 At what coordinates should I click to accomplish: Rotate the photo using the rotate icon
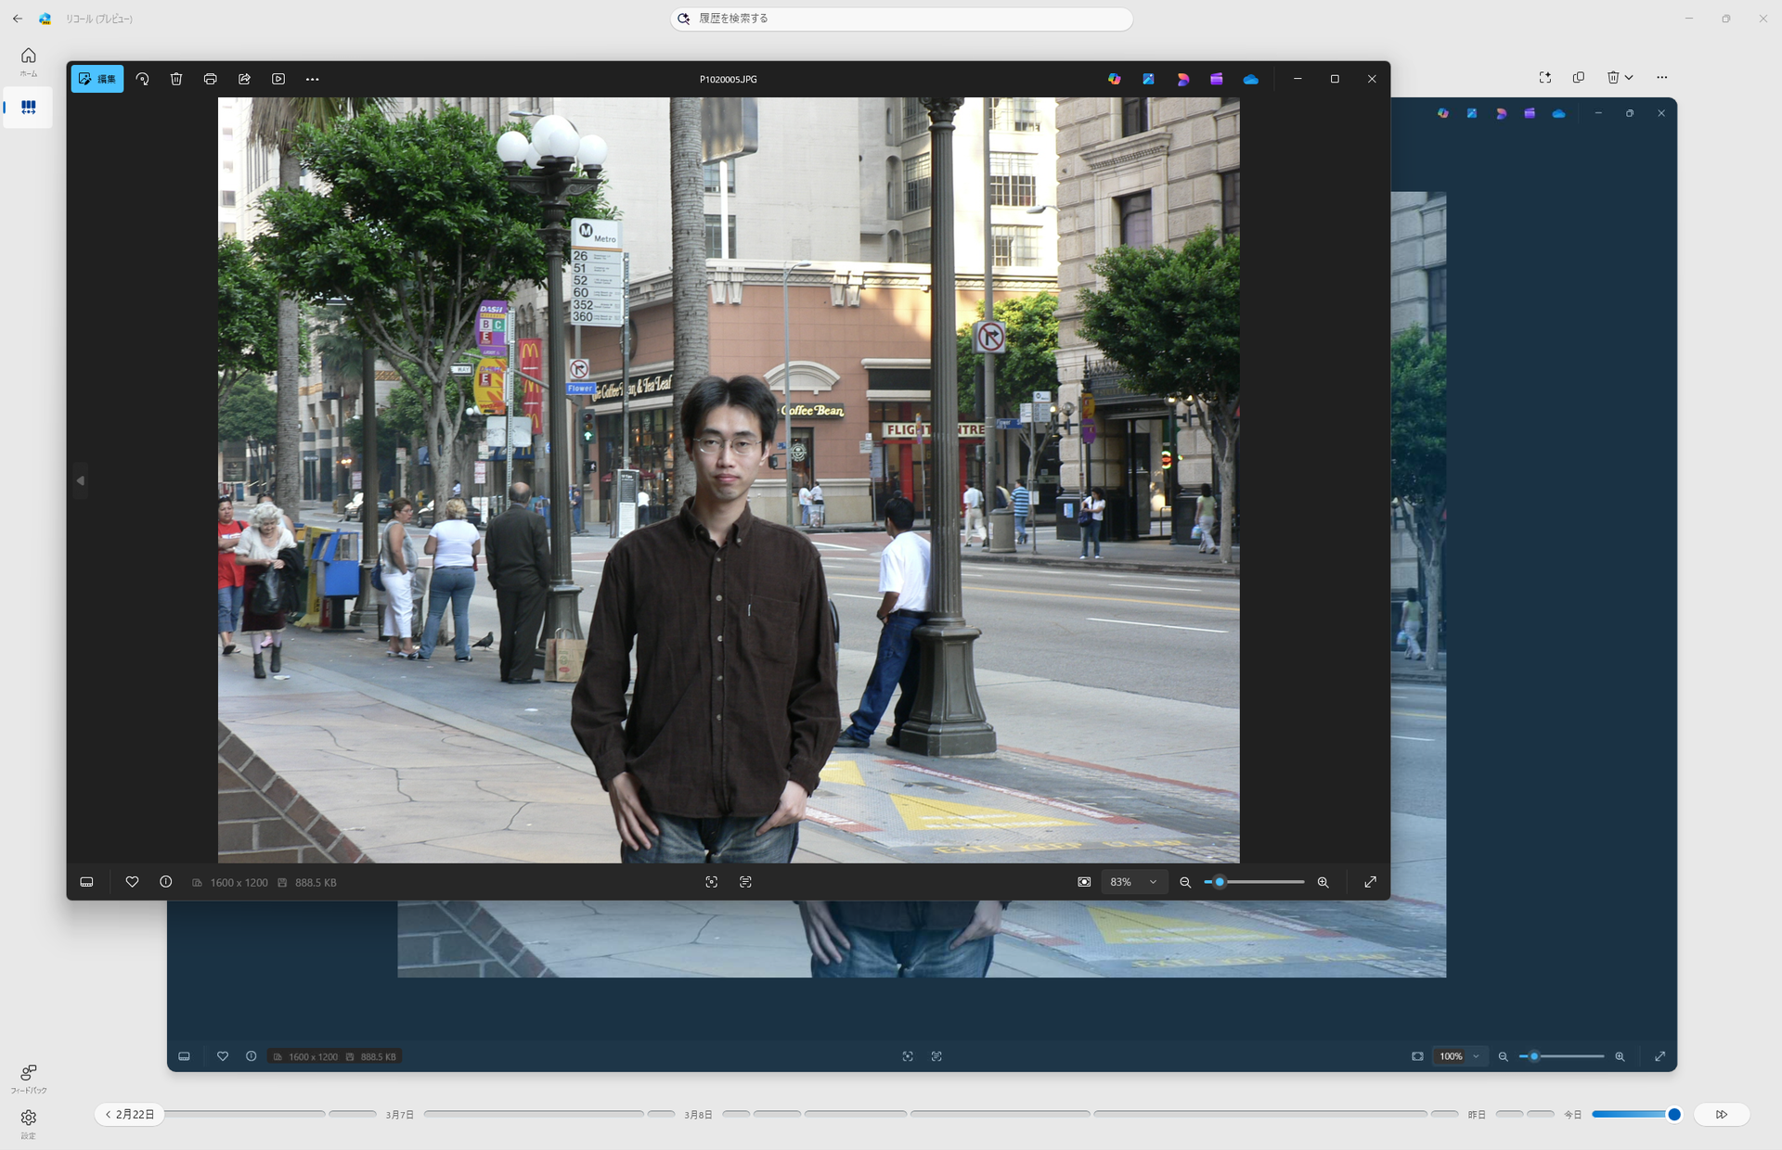click(142, 79)
